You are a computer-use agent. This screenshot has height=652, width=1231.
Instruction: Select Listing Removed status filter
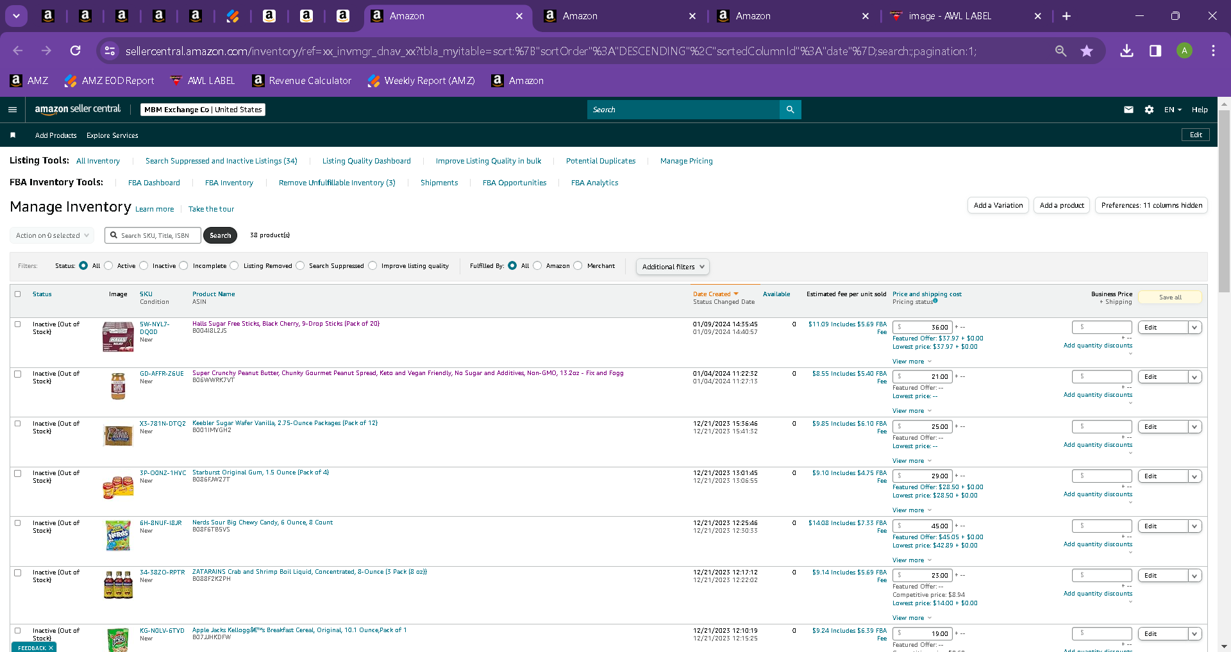(x=234, y=265)
